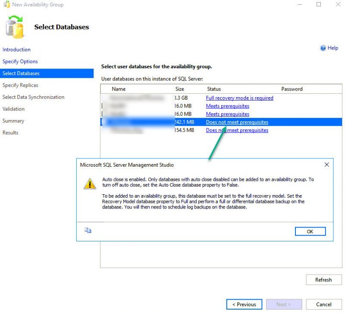
Task: Click the database wizard icon beside Select Databases
Action: (15, 27)
